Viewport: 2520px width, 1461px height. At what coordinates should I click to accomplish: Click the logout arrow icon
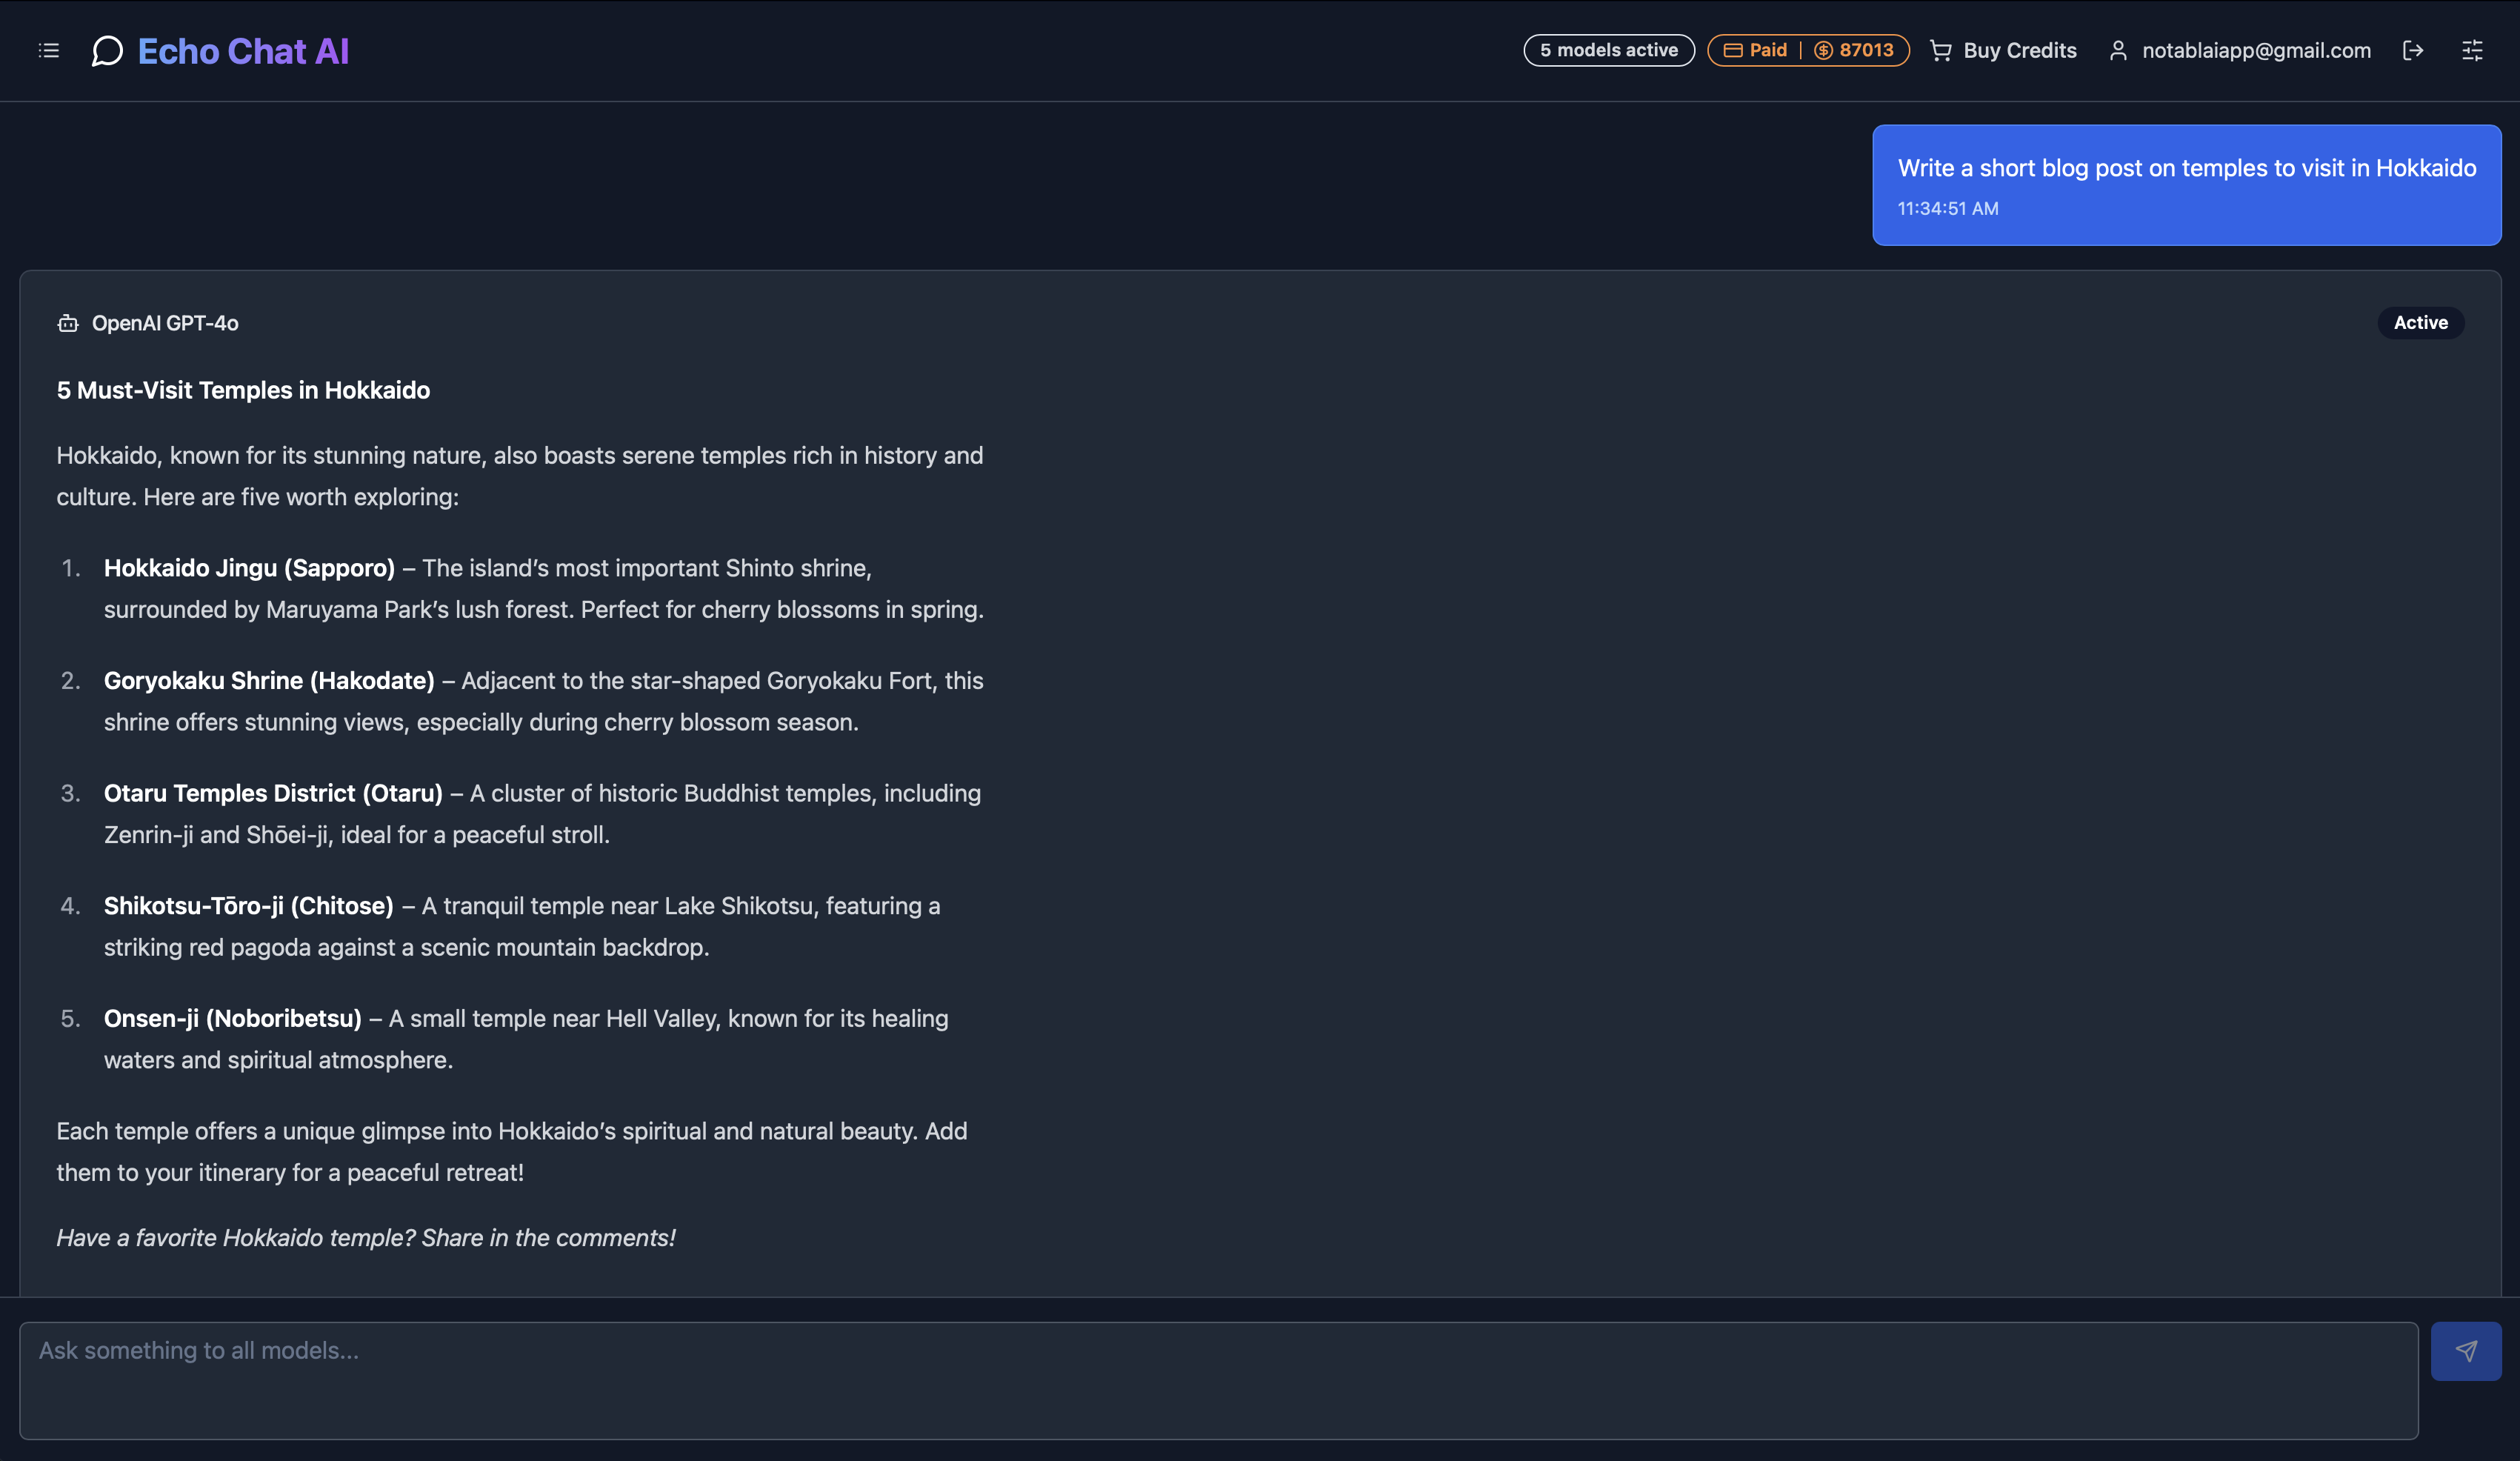click(2413, 50)
